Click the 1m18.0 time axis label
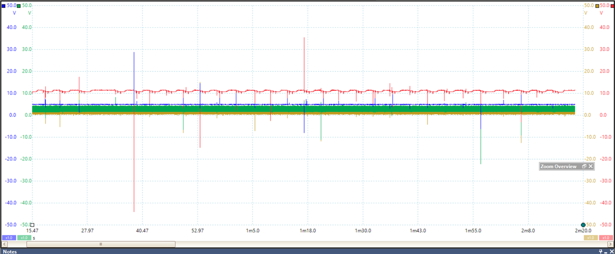The height and width of the screenshot is (254, 615). coord(307,231)
